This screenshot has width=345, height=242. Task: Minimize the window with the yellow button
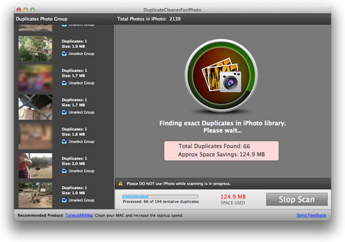[26, 10]
